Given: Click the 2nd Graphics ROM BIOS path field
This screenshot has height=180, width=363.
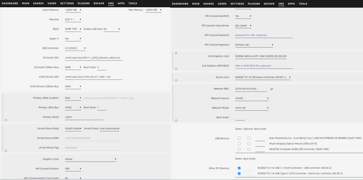Looking at the screenshot, I should pyautogui.click(x=264, y=66).
